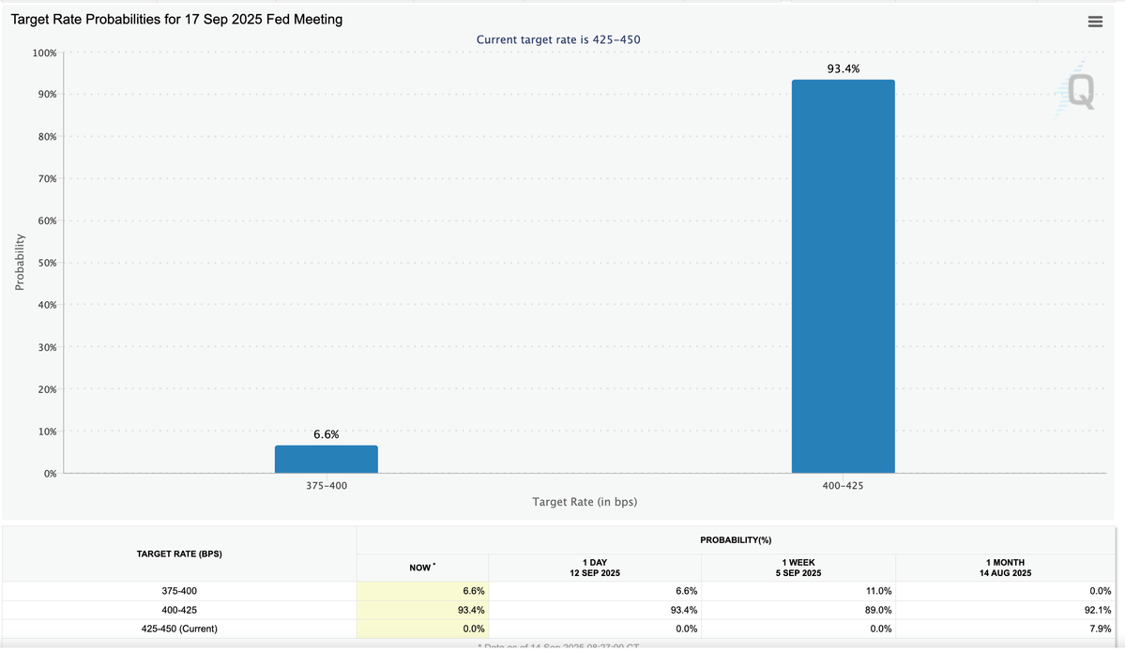Viewport: 1125px width, 652px height.
Task: Select the TARGET RATE (BPS) column header
Action: point(179,554)
